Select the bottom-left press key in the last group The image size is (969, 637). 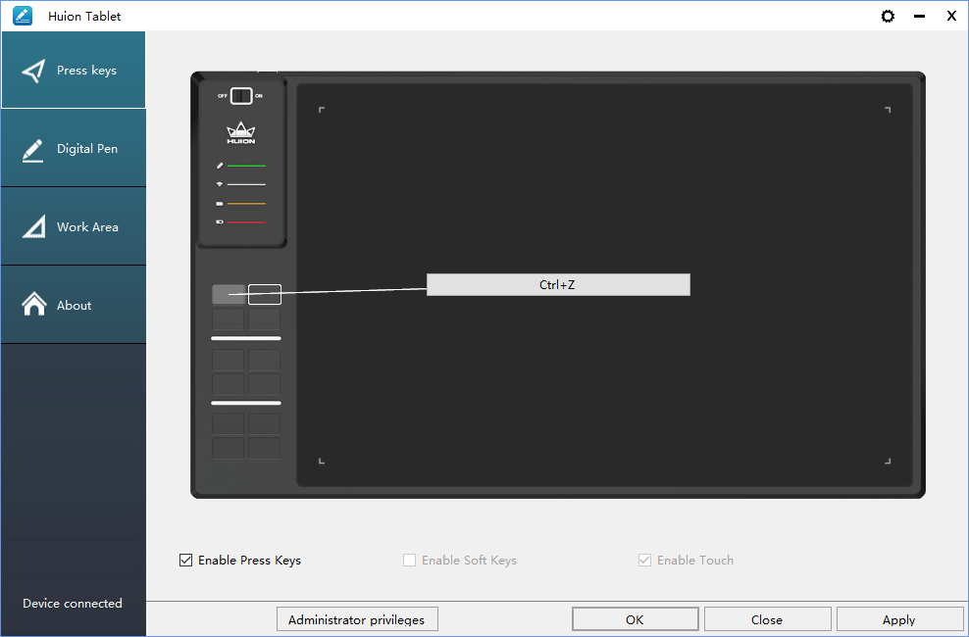(229, 448)
